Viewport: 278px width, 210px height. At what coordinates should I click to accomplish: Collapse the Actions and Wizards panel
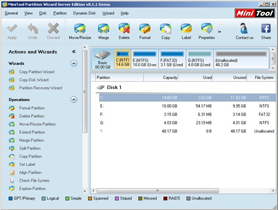tap(74, 52)
